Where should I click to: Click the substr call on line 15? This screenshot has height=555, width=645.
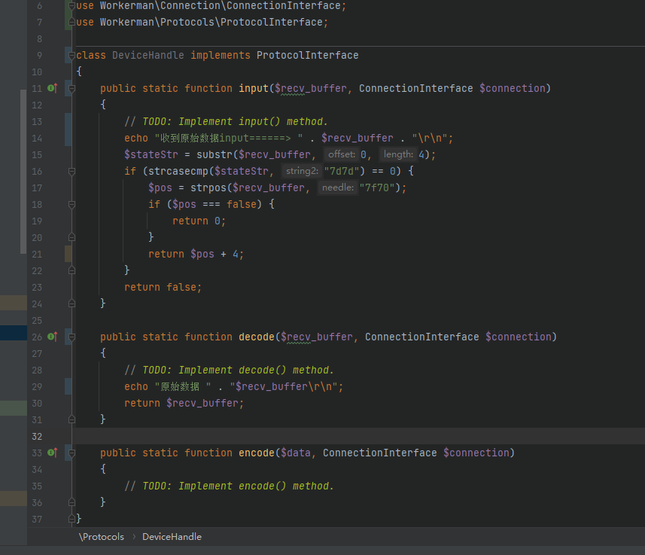point(214,154)
